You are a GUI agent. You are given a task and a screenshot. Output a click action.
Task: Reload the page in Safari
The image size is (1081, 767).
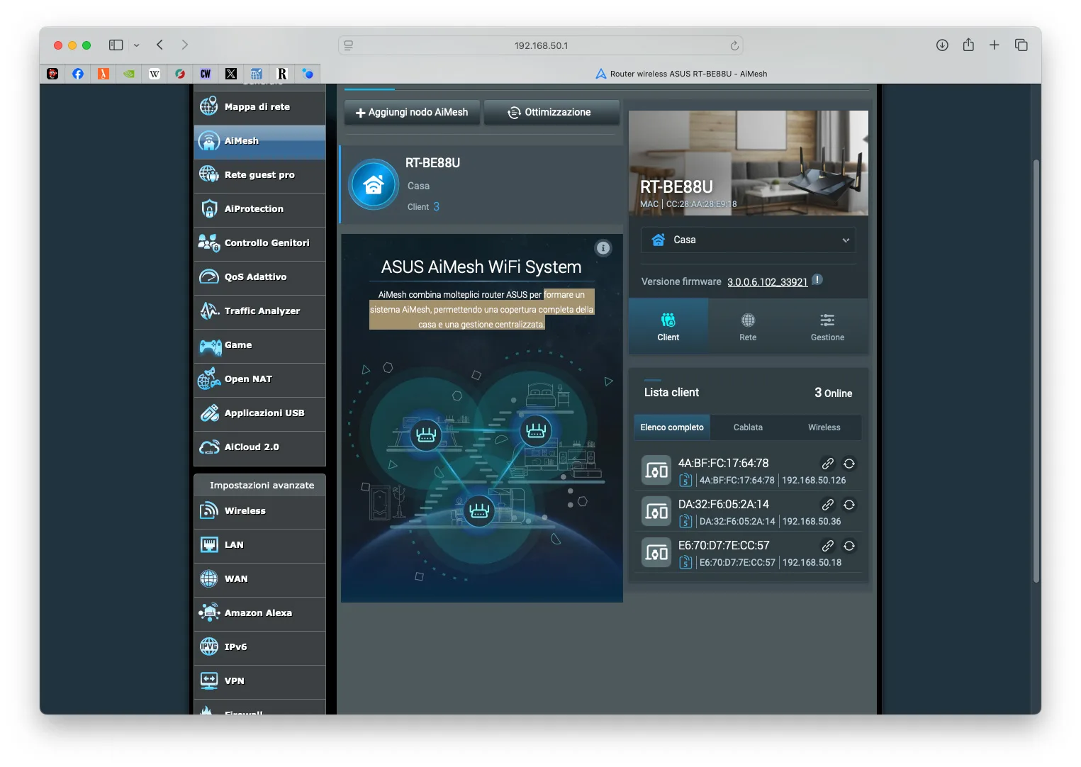coord(734,45)
